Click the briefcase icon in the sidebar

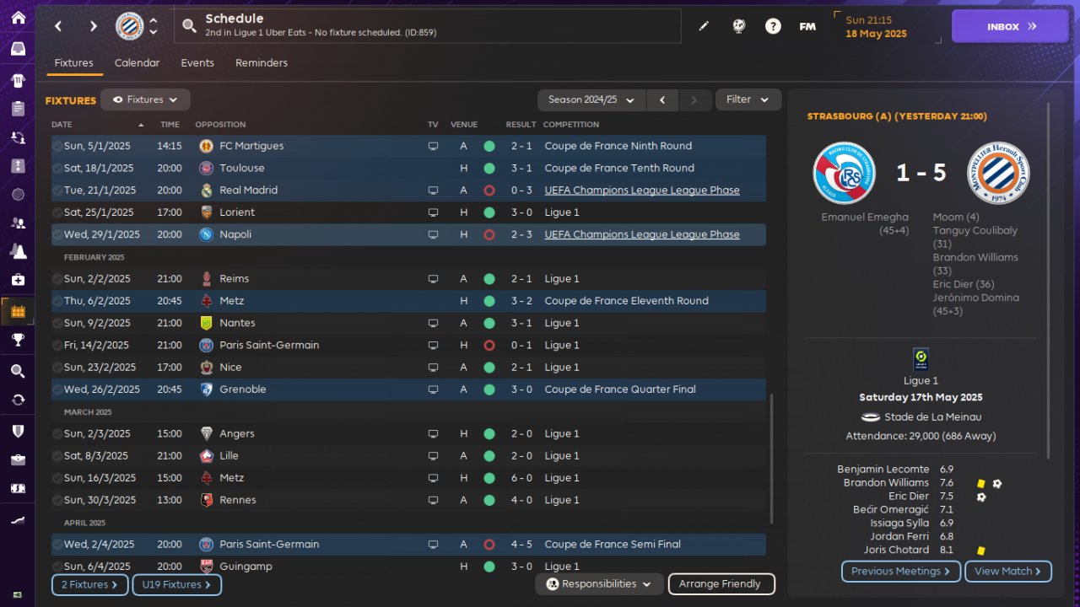tap(18, 459)
